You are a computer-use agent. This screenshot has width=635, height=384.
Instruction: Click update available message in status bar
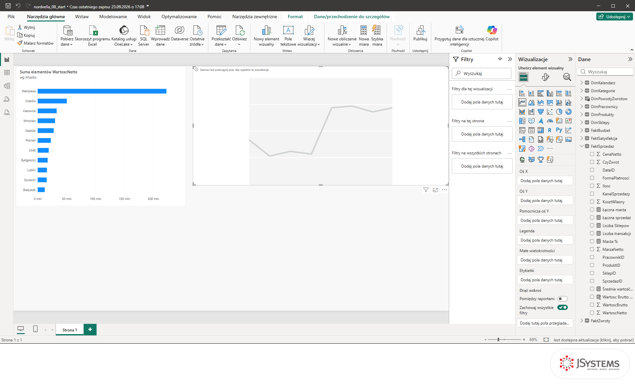click(x=593, y=340)
